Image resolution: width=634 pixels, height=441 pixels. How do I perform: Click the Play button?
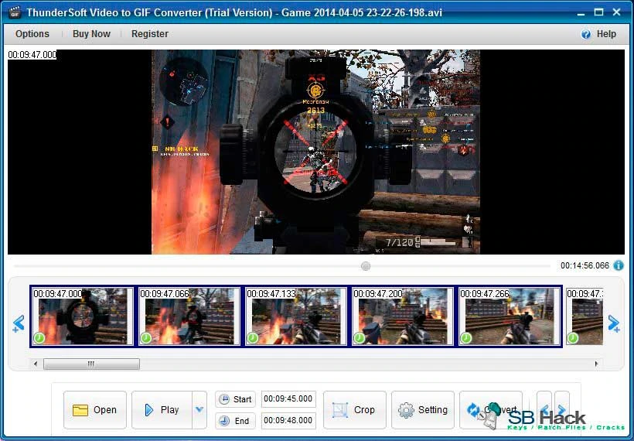162,410
